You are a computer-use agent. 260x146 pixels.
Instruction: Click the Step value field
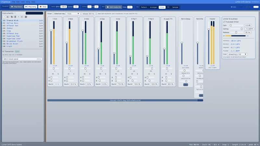point(130,7)
